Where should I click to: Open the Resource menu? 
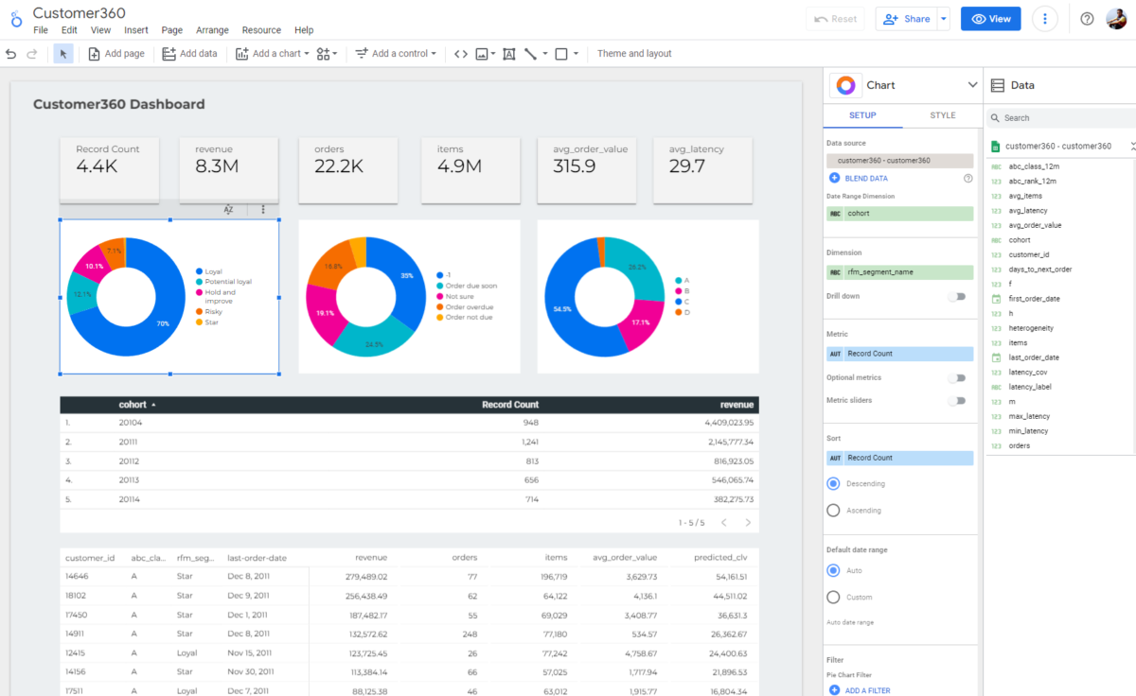260,29
